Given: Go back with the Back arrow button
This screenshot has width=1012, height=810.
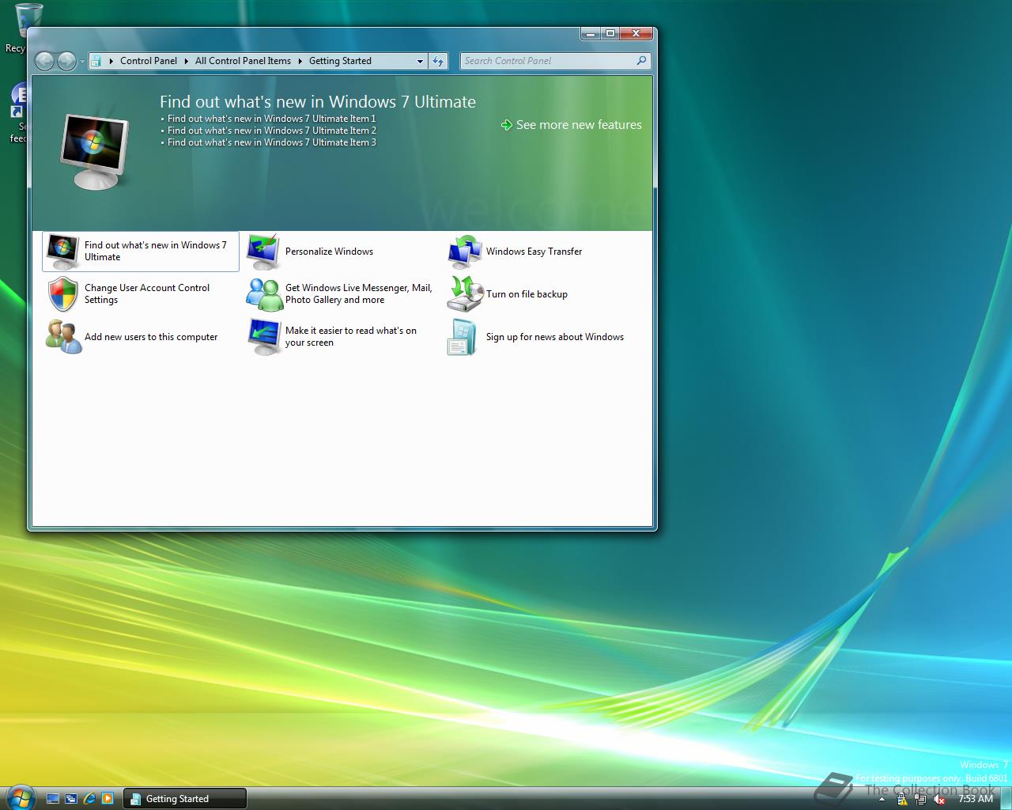Looking at the screenshot, I should 45,61.
